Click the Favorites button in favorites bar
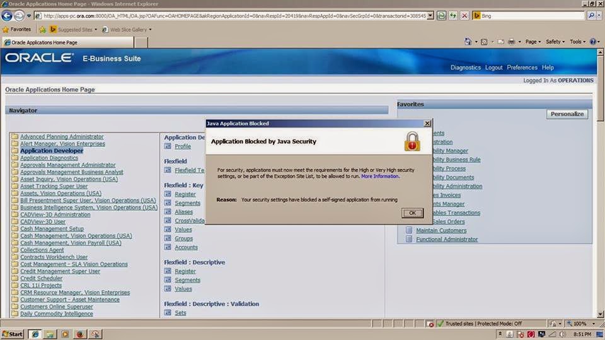 [16, 30]
